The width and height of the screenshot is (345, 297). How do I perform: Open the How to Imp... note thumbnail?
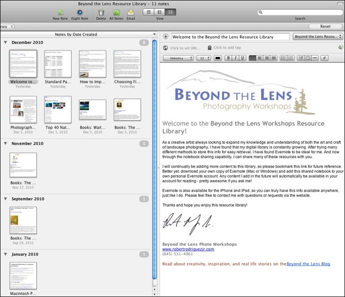(x=93, y=64)
